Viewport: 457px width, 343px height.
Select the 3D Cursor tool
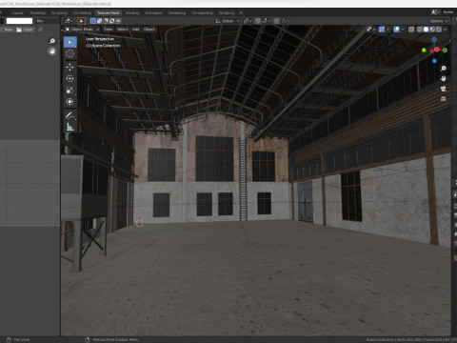pyautogui.click(x=70, y=53)
